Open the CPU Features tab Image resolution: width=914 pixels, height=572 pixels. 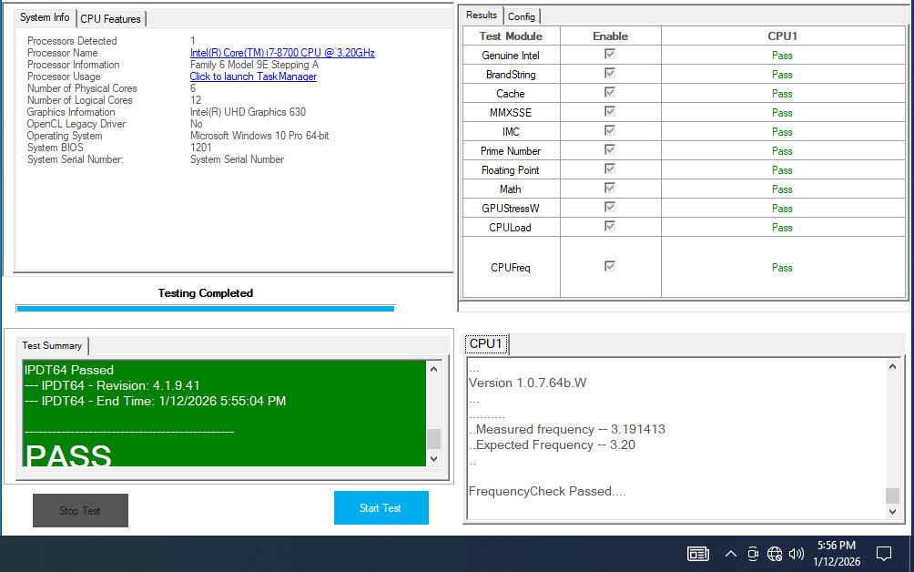111,18
